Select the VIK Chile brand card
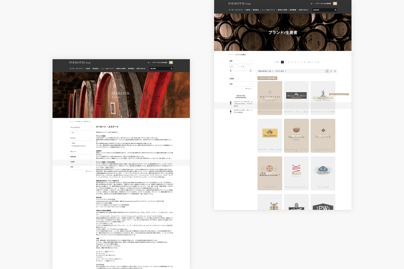Image resolution: width=404 pixels, height=269 pixels. (x=296, y=173)
